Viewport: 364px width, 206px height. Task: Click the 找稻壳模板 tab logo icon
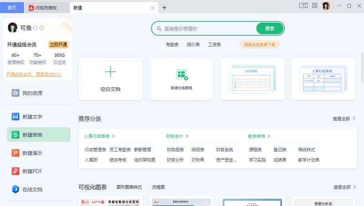[31, 8]
